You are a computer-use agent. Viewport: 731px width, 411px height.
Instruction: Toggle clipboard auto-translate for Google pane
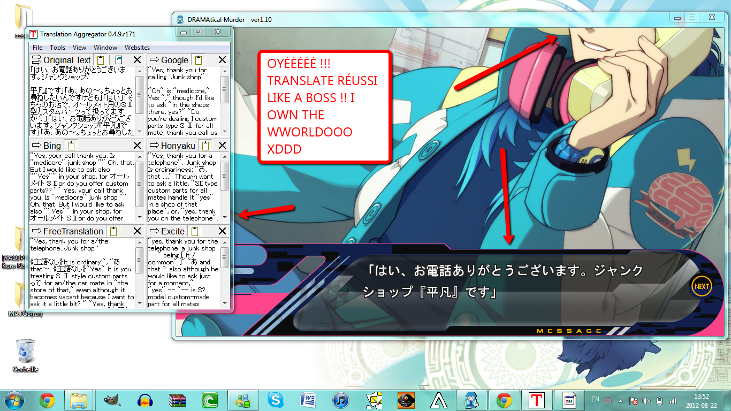(198, 60)
